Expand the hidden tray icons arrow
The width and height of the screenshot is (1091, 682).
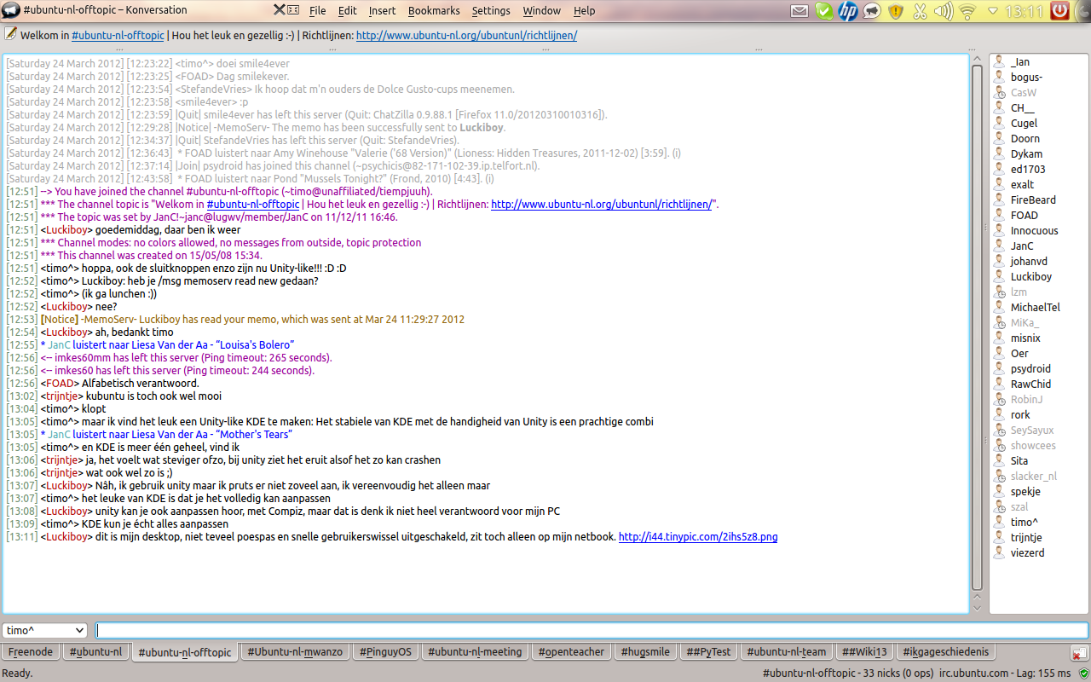tap(994, 11)
